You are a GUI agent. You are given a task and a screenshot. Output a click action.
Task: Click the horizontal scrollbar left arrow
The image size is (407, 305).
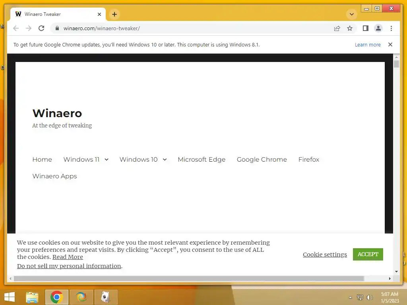click(10, 278)
